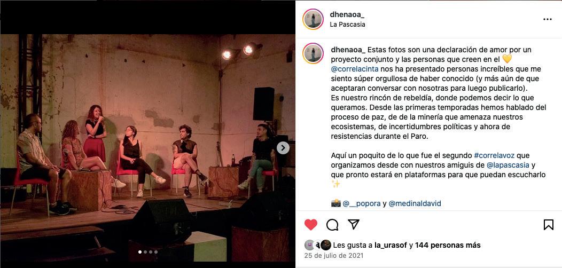Image resolution: width=562 pixels, height=268 pixels.
Task: Open the La Pascasia location link
Action: coord(347,25)
